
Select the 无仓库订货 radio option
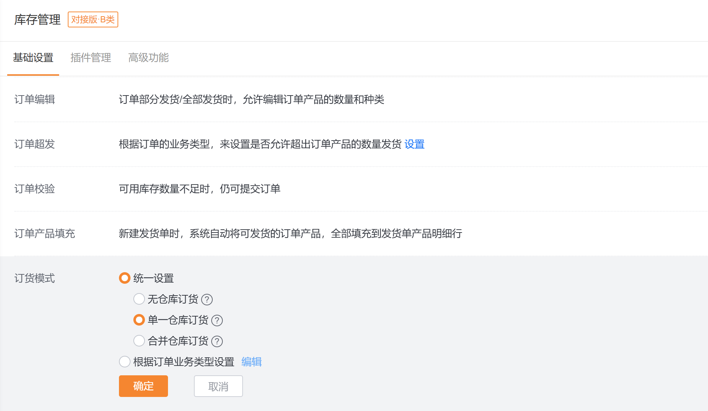[x=139, y=299]
